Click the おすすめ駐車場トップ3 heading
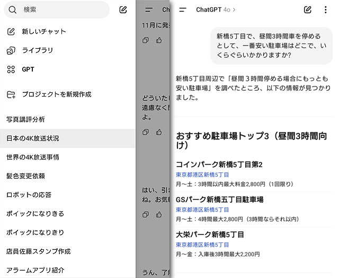The height and width of the screenshot is (278, 339). [252, 141]
